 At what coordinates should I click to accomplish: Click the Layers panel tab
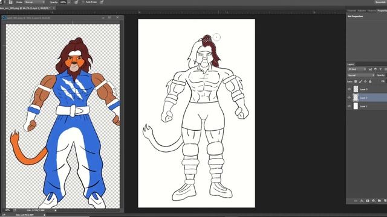tap(351, 64)
